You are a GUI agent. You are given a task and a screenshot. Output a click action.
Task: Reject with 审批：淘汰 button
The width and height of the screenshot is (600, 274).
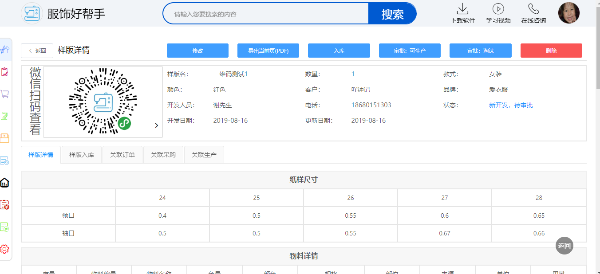(481, 51)
